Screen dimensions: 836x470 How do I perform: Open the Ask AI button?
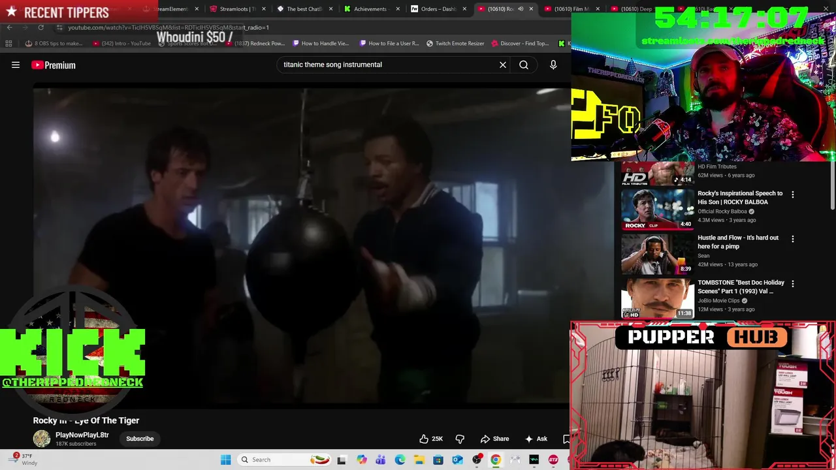pos(535,439)
